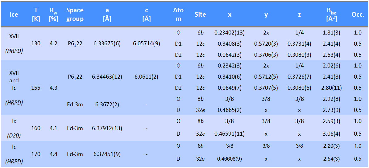
Task: Click the lattice parameter 6.3672(2)
Action: (x=107, y=105)
